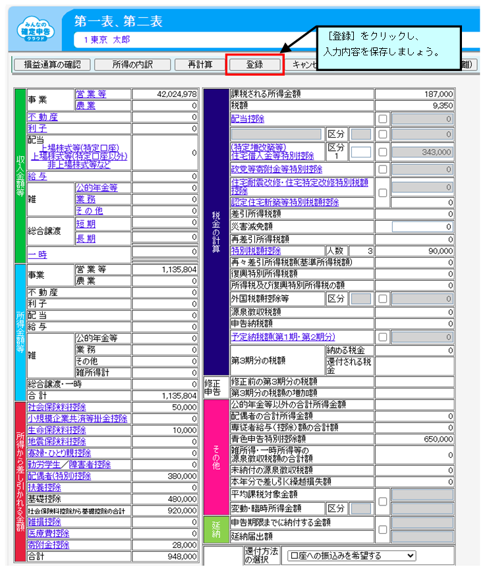Open the 業務 miscellaneous income link
The height and width of the screenshot is (574, 487).
pos(86,199)
